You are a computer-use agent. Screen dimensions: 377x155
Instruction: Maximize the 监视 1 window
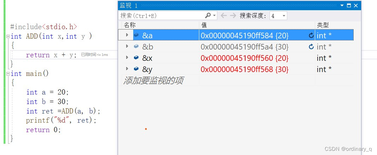349,6
